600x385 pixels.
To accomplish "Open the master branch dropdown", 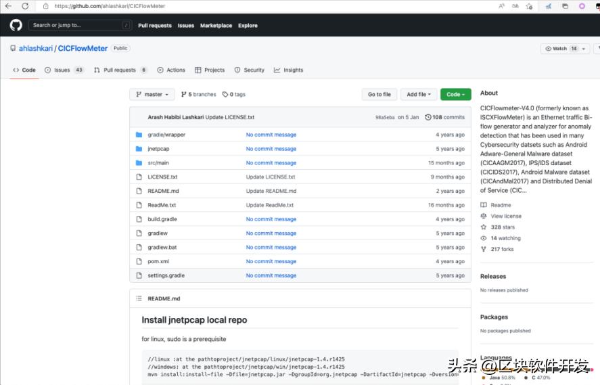I will pos(152,95).
